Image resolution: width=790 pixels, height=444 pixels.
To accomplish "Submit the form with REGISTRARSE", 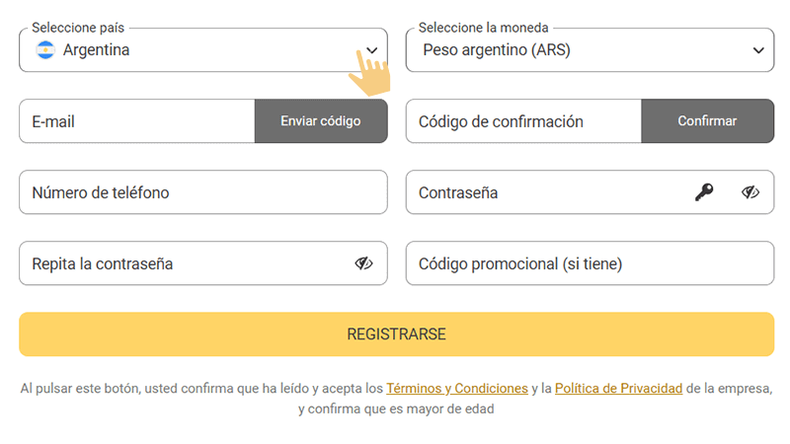I will pyautogui.click(x=396, y=334).
